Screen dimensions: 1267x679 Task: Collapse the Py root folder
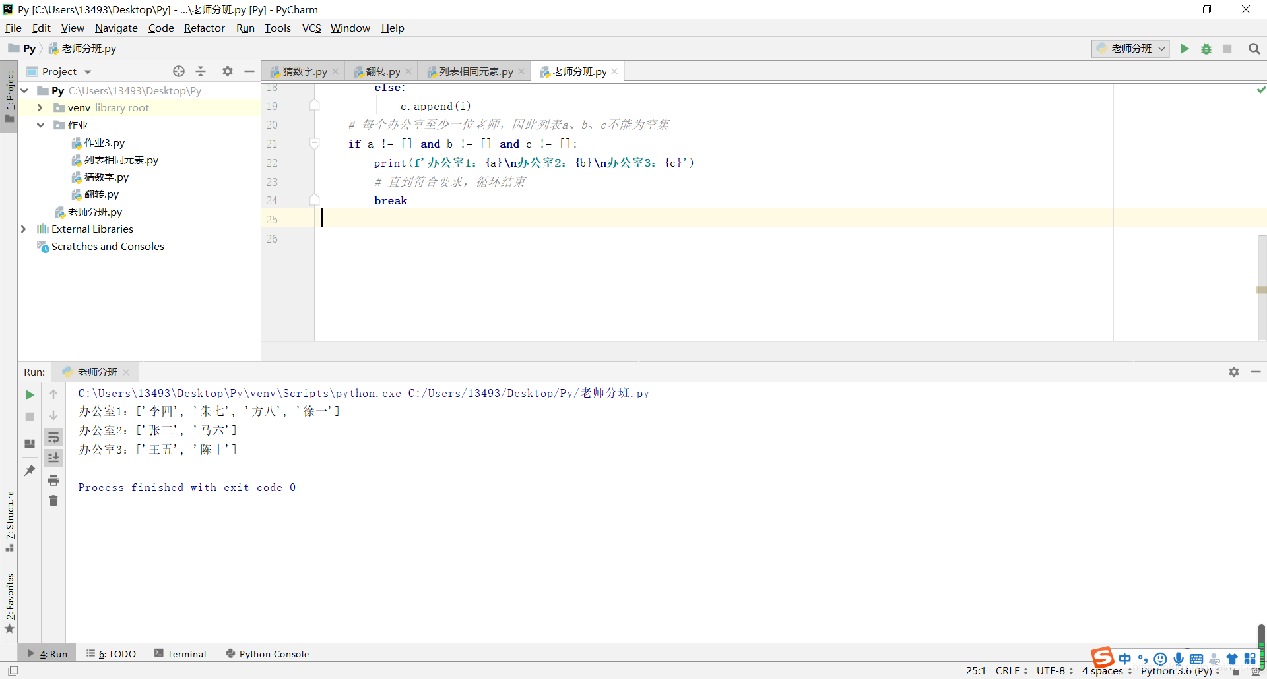click(x=24, y=90)
